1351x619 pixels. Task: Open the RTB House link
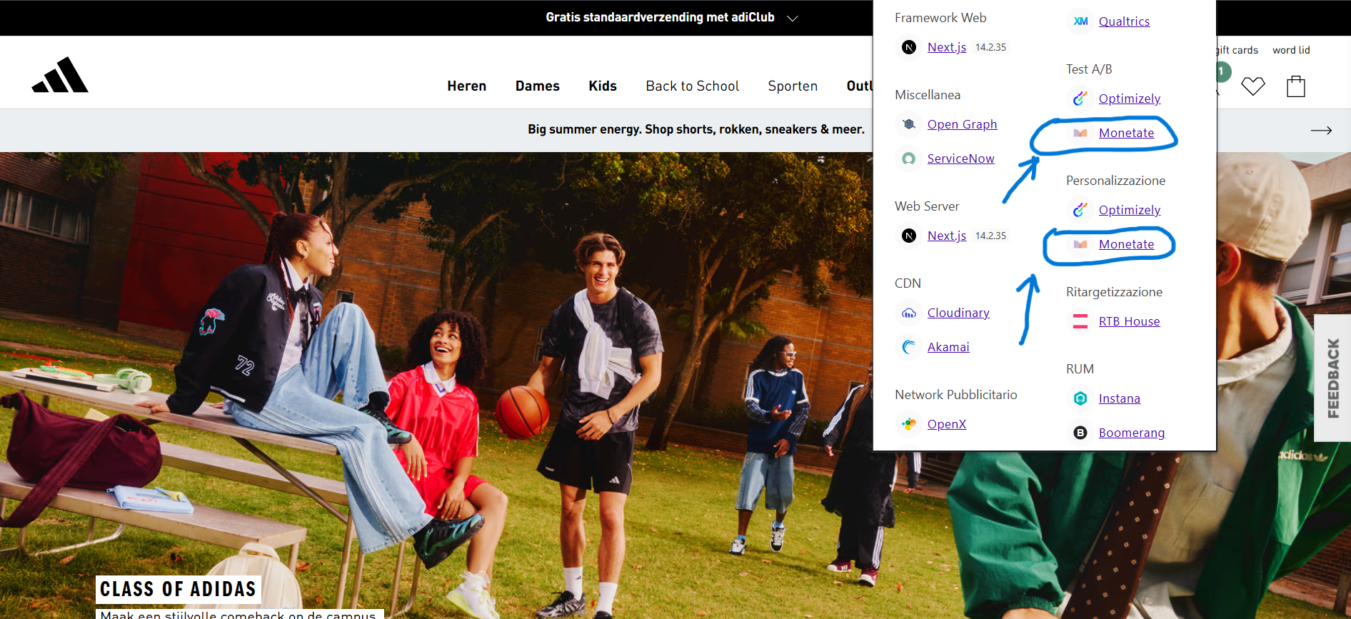[1130, 321]
